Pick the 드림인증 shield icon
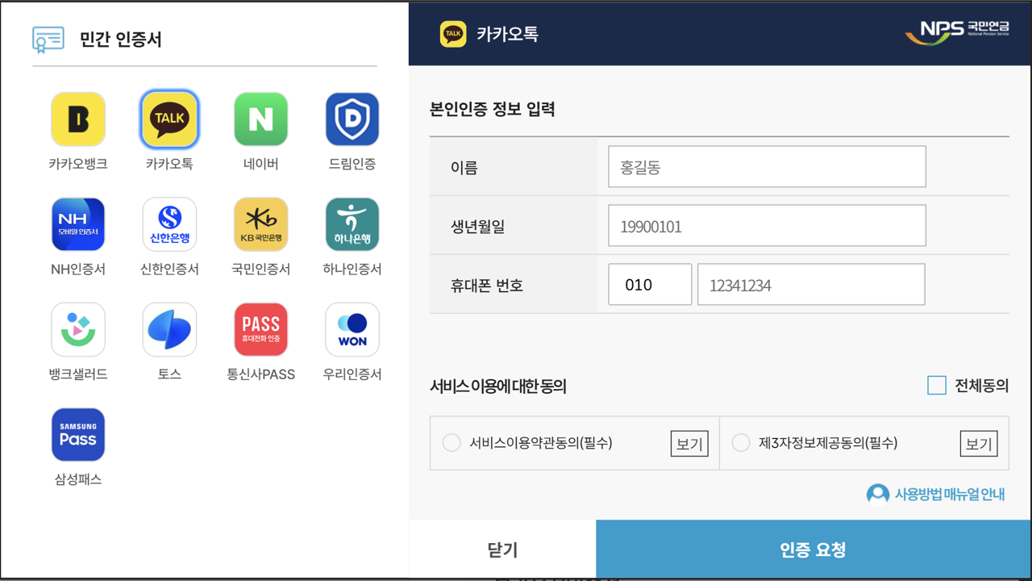 click(x=352, y=119)
